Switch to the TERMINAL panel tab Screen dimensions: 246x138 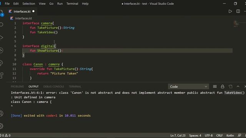click(x=75, y=87)
